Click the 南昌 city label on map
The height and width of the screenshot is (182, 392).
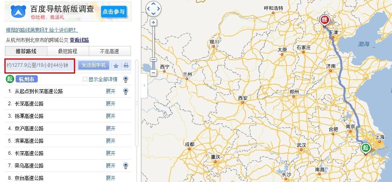319,170
